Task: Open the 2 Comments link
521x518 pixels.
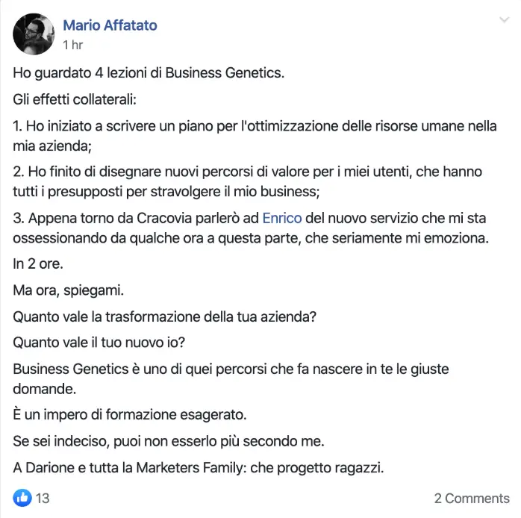Action: (472, 498)
